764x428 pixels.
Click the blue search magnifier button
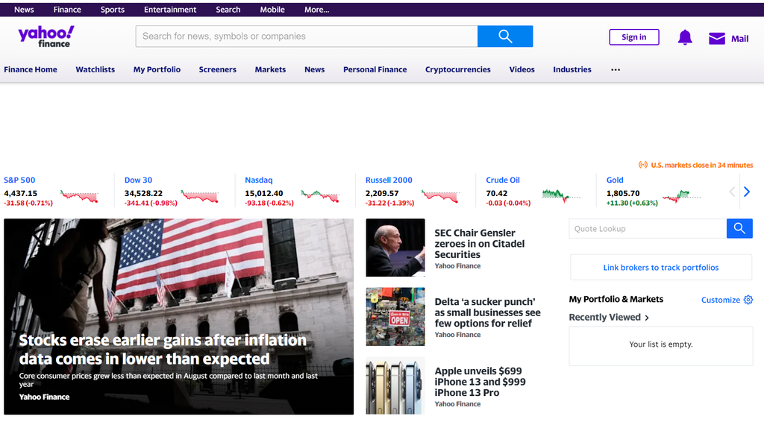coord(505,37)
